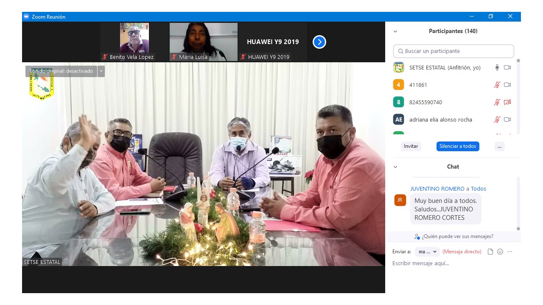Toggle the camera for participant 82455590740
The height and width of the screenshot is (305, 543).
[507, 102]
